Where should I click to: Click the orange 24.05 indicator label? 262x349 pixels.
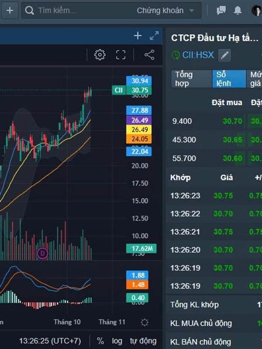(x=139, y=139)
